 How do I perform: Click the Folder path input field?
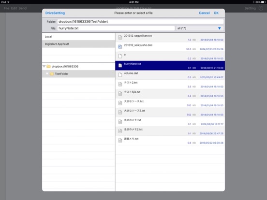[x=140, y=22]
